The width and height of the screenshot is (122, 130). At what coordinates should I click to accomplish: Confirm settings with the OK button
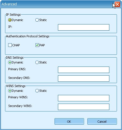(69, 122)
